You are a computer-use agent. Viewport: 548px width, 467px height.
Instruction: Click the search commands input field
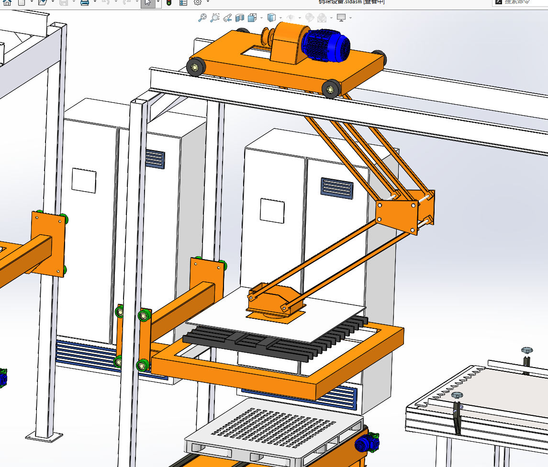tap(520, 2)
